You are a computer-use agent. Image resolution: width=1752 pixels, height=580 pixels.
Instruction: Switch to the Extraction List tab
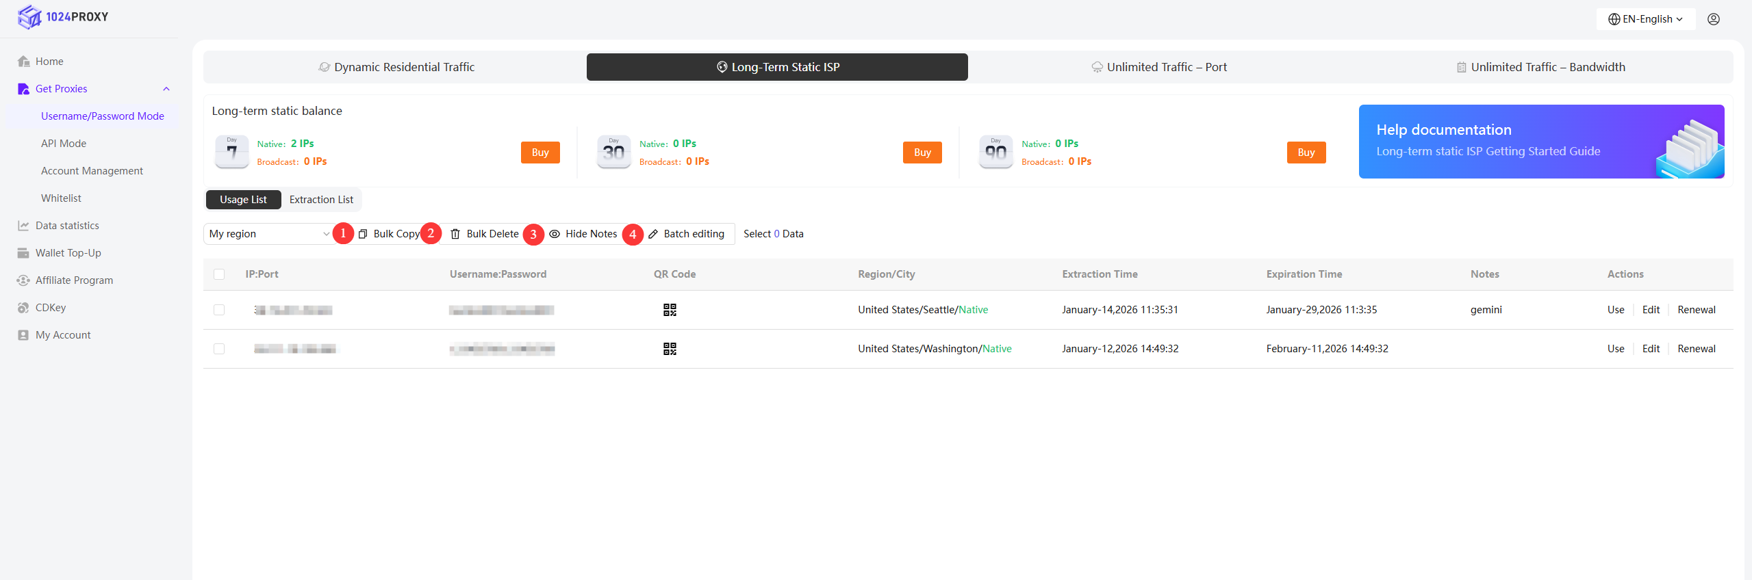tap(321, 200)
